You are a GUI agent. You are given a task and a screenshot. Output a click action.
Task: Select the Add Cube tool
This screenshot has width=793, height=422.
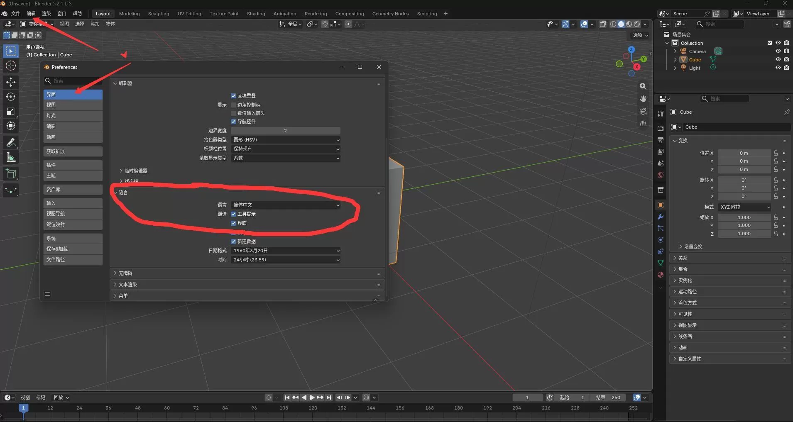pos(11,173)
